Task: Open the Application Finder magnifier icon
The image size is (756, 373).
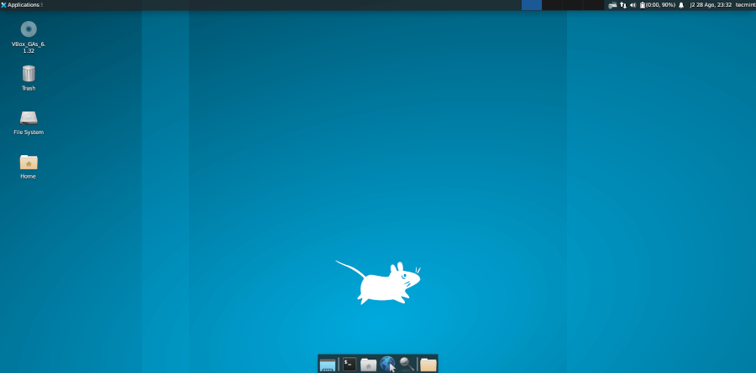Action: [407, 365]
